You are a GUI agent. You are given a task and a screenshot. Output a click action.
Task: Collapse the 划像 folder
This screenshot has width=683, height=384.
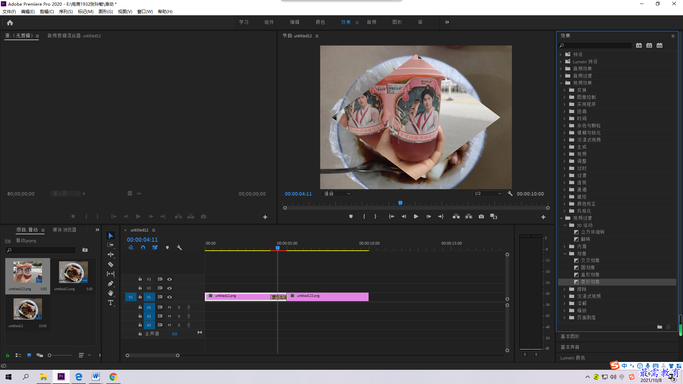coord(565,254)
